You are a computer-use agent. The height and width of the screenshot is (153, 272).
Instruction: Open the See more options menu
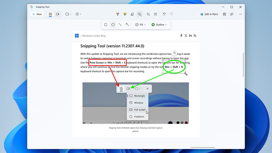click(x=240, y=14)
